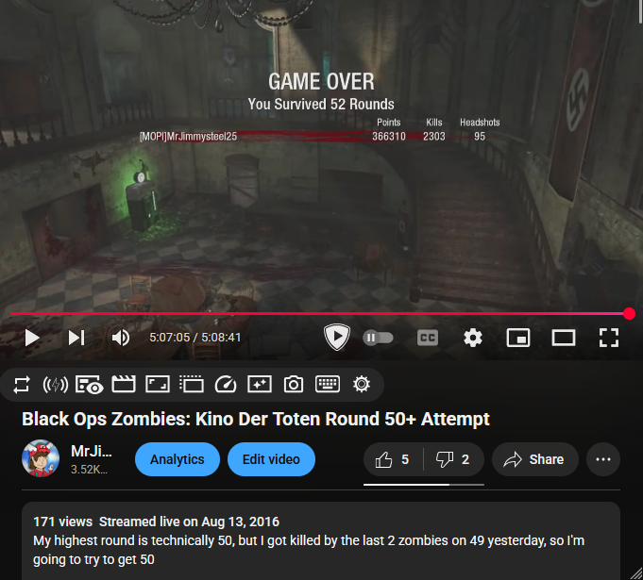Take a screenshot with the camera icon
The image size is (643, 580).
[x=294, y=385]
